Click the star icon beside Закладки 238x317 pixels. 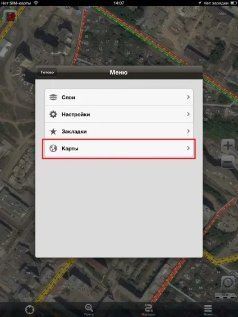coord(53,131)
